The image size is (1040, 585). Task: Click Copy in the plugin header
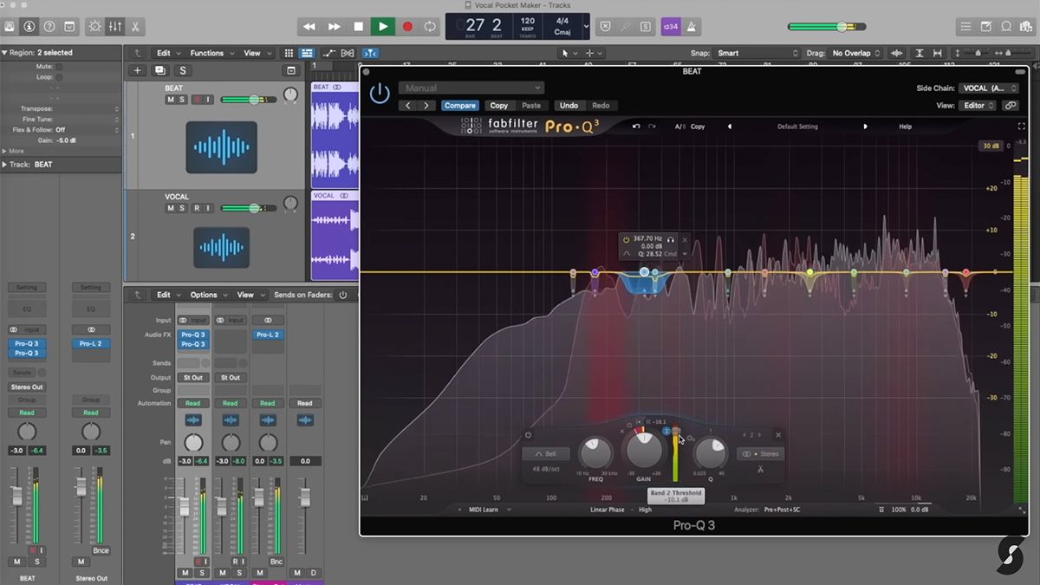coord(499,106)
